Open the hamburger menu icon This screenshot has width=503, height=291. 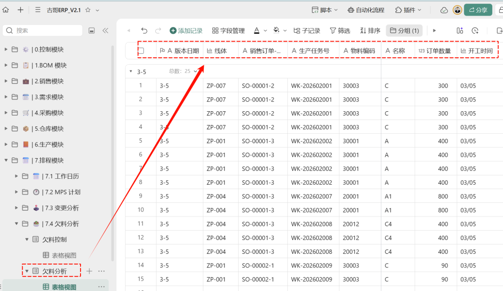pos(38,10)
